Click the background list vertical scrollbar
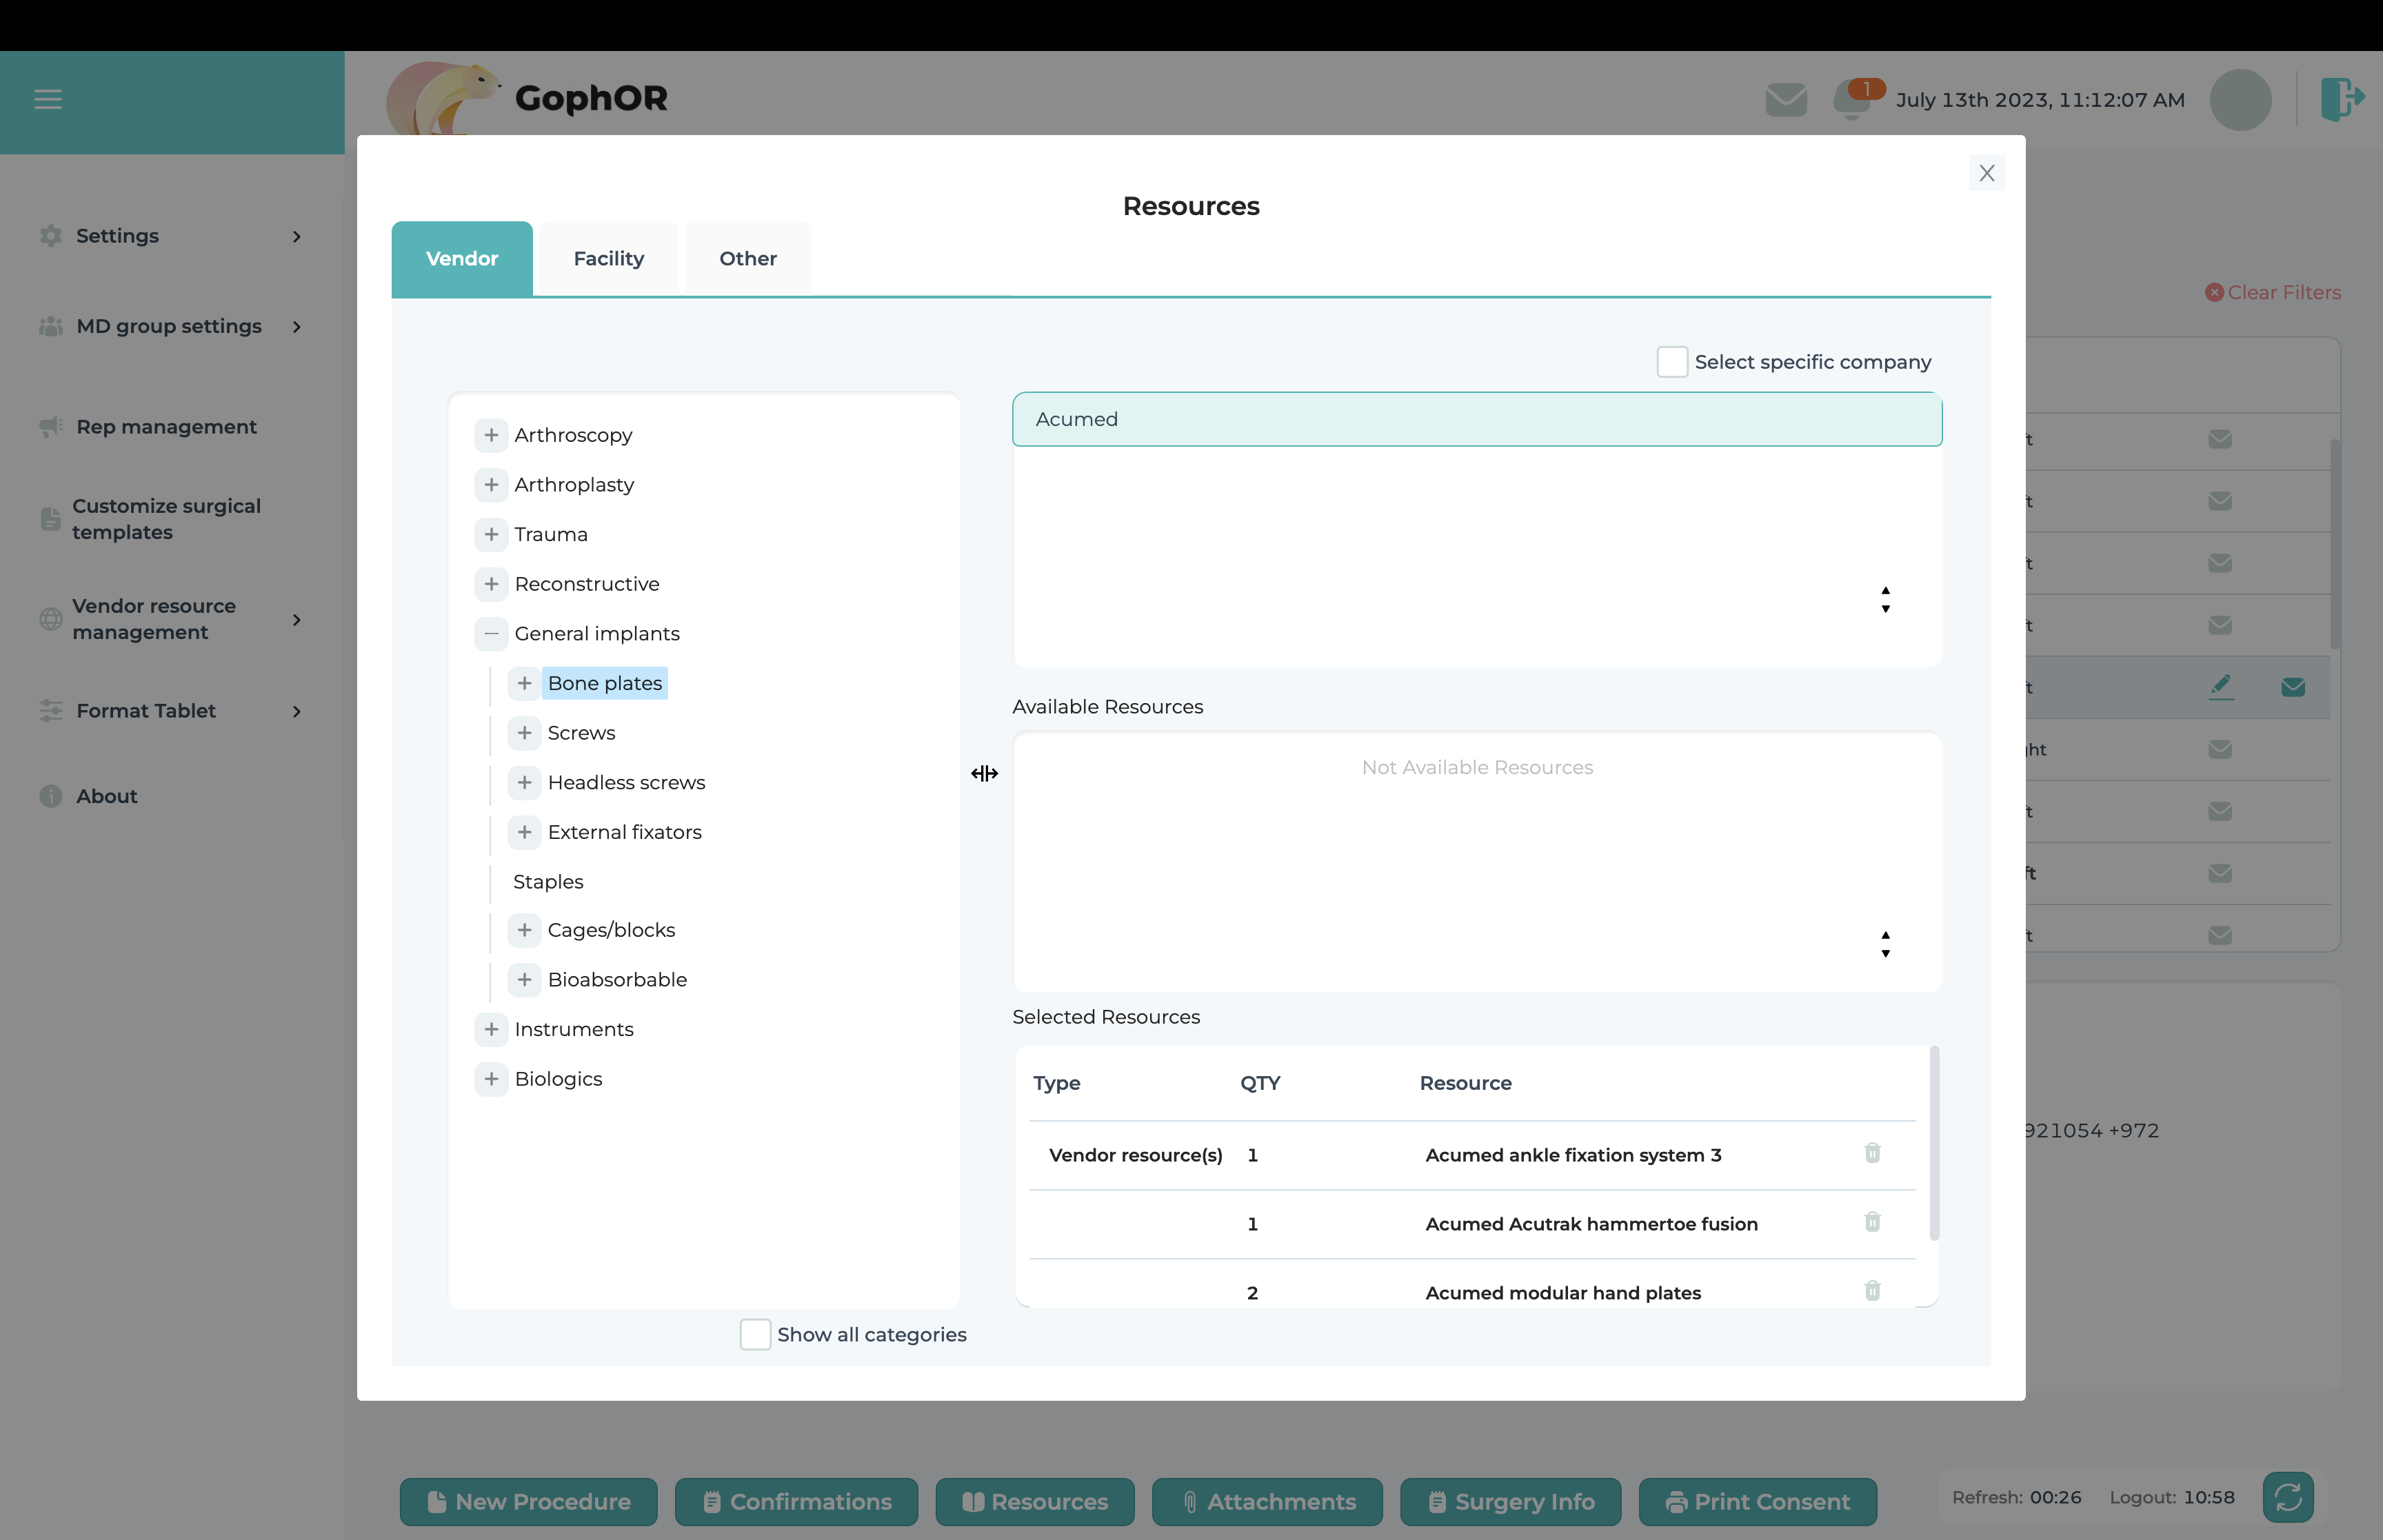 click(2335, 545)
